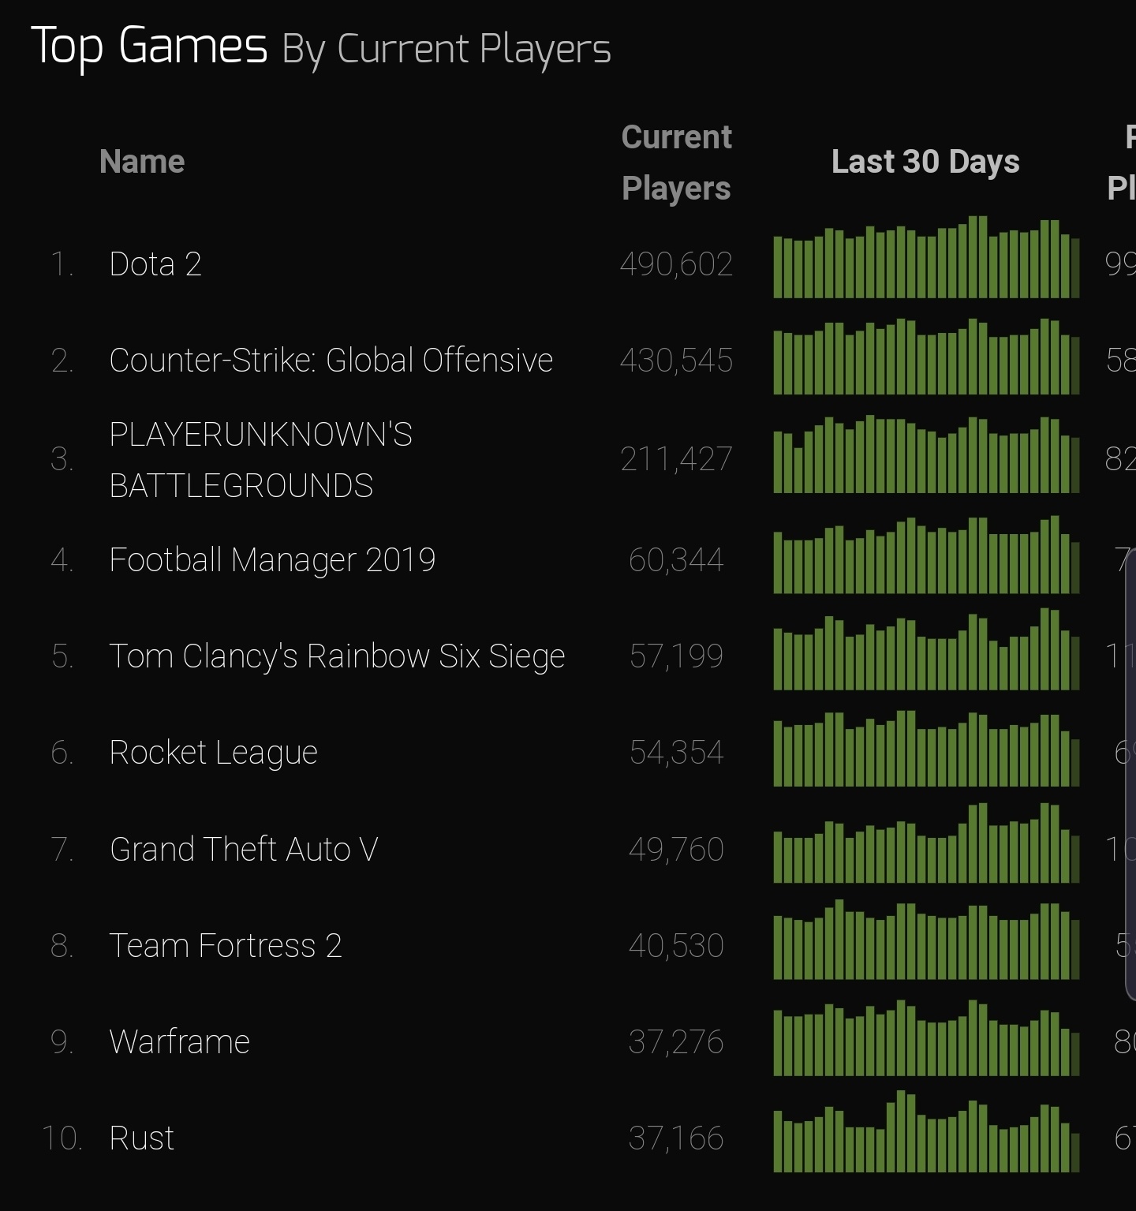Viewport: 1136px width, 1211px height.
Task: Click Team Fortress 2's bar chart
Action: pyautogui.click(x=926, y=940)
